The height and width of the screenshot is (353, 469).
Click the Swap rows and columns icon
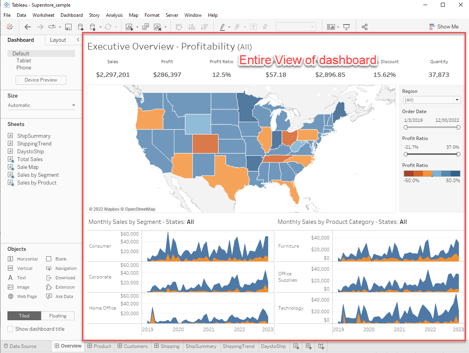tap(179, 27)
